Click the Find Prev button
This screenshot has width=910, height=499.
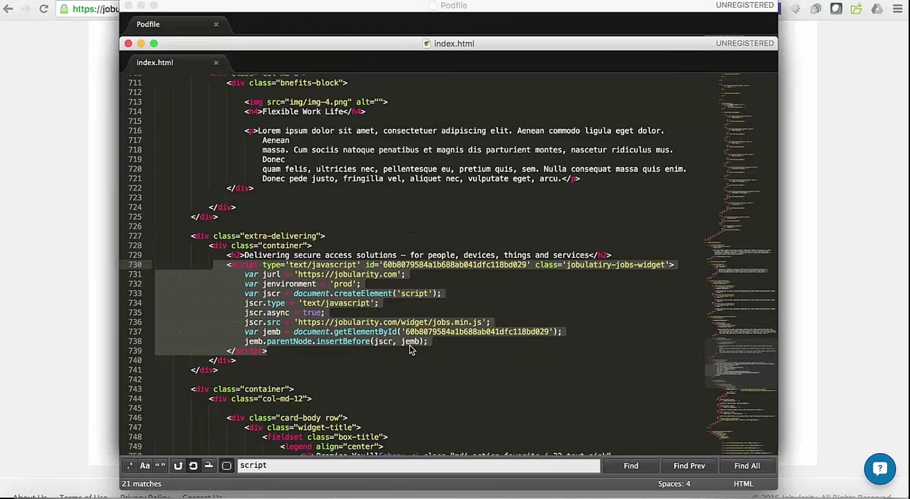pyautogui.click(x=689, y=466)
